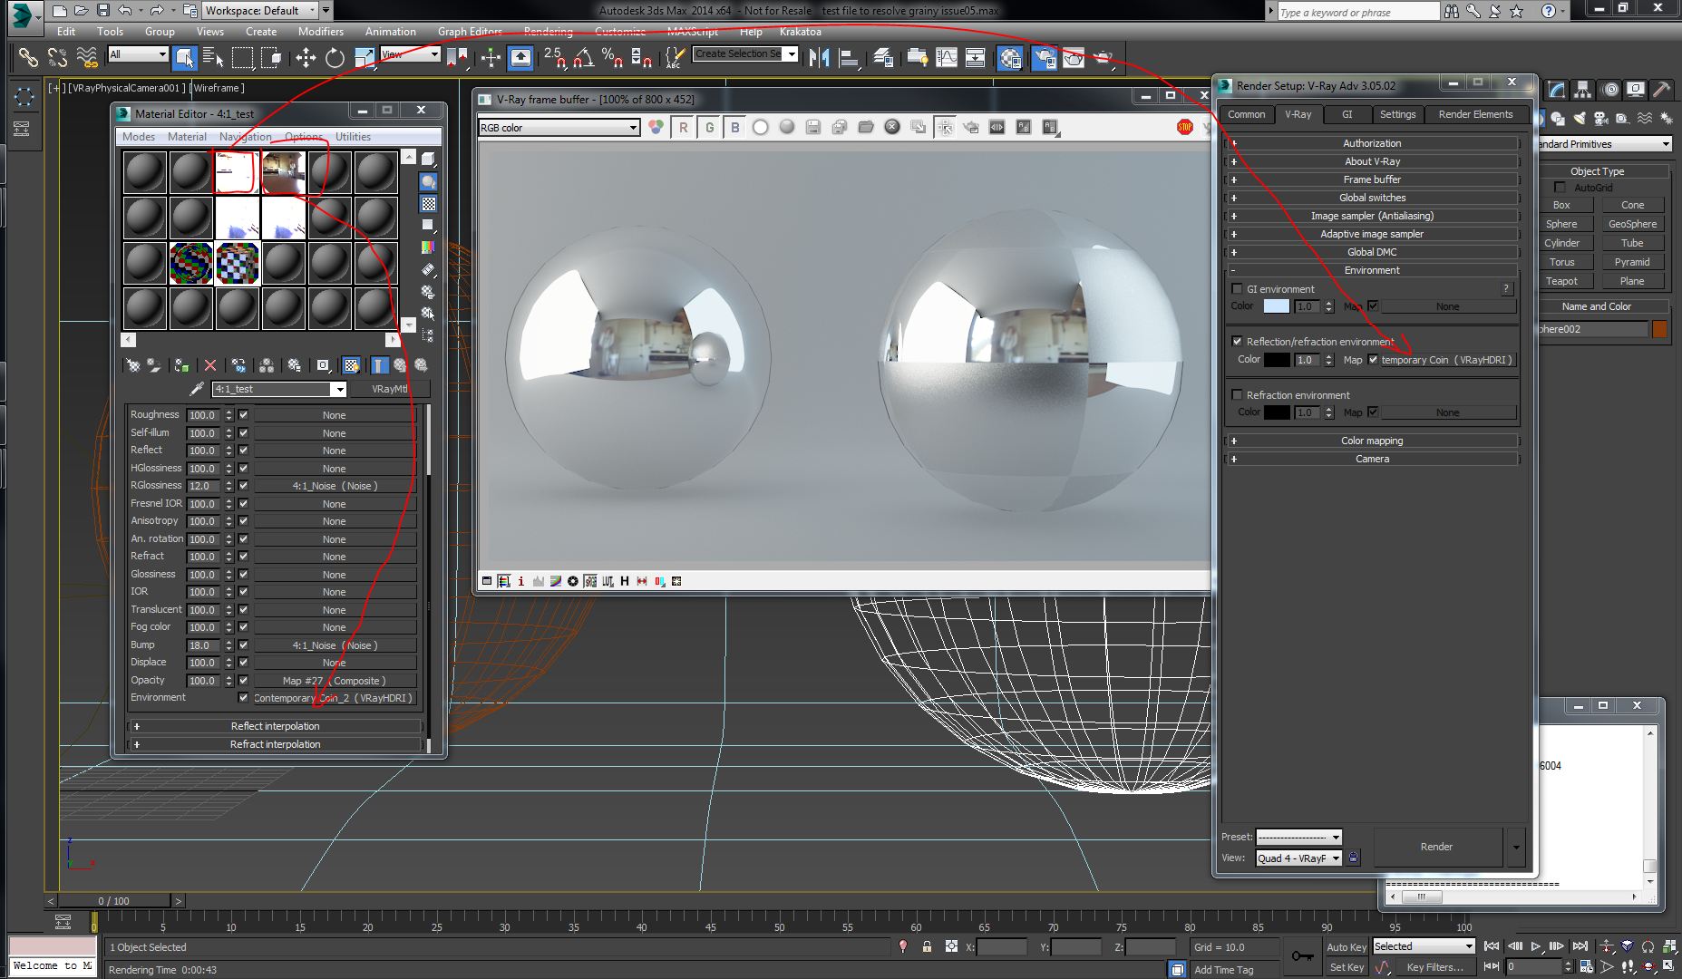Open the Krakatoa menu
Viewport: 1682px width, 979px height.
pyautogui.click(x=800, y=32)
